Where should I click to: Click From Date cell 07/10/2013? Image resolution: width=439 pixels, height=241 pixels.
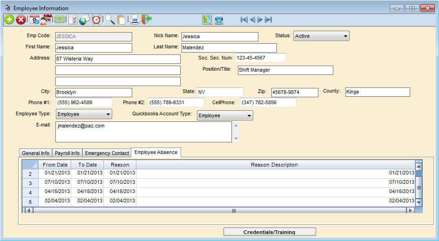click(55, 182)
